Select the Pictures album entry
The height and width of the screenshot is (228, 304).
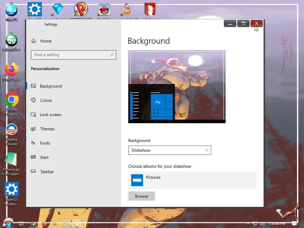(192, 180)
